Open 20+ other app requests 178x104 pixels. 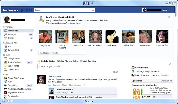147,75
